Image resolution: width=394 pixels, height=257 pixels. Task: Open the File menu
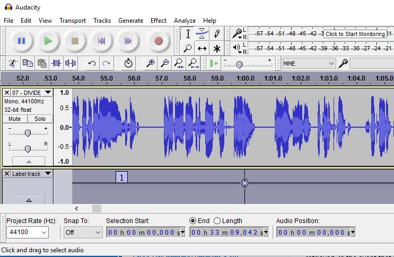[x=8, y=21]
